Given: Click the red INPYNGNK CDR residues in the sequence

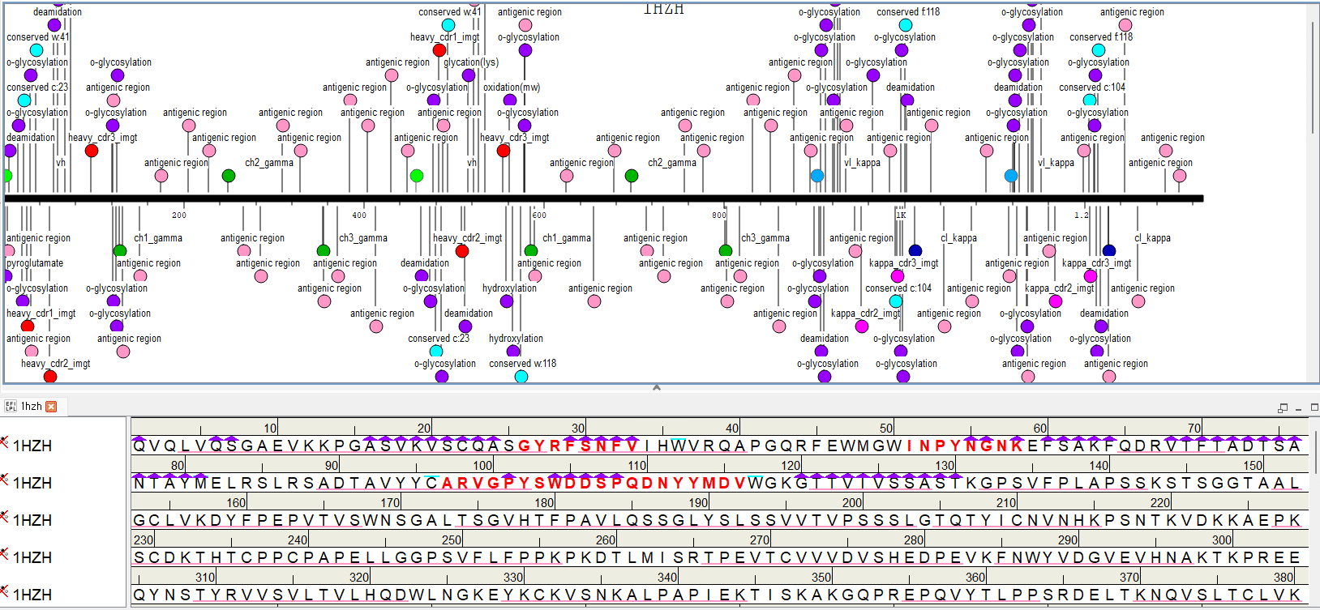Looking at the screenshot, I should point(964,446).
